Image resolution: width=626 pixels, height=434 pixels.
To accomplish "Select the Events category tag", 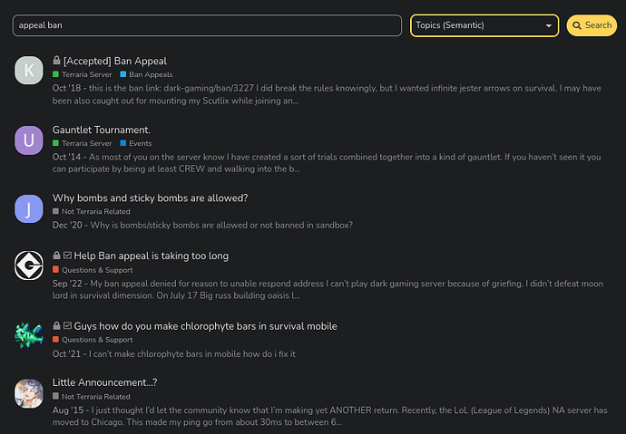I will coord(136,143).
